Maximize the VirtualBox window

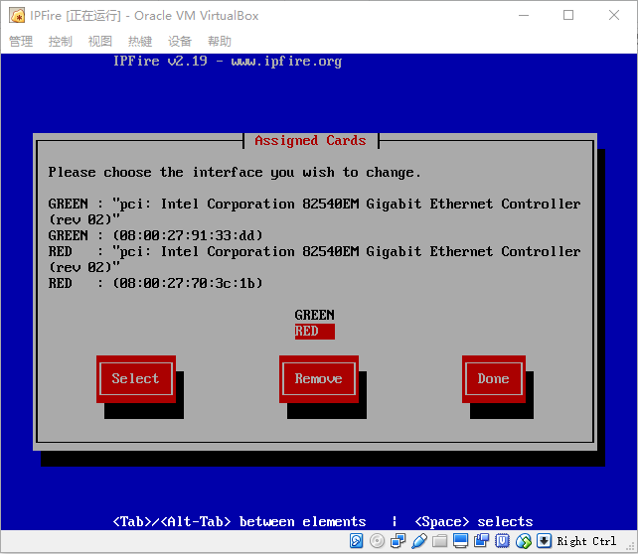coord(568,16)
